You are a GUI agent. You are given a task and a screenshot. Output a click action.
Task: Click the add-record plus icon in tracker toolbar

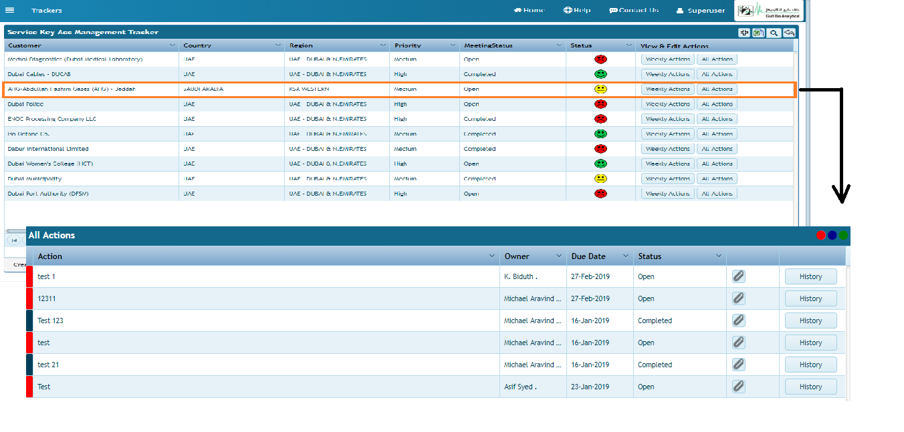pyautogui.click(x=744, y=33)
